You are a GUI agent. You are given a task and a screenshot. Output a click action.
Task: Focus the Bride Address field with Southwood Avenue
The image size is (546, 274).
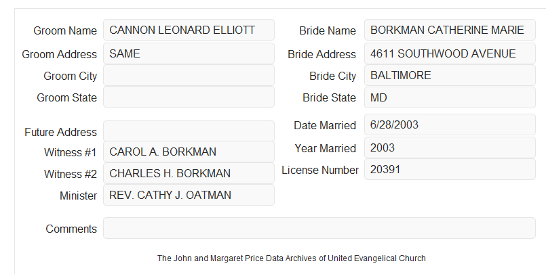click(450, 53)
